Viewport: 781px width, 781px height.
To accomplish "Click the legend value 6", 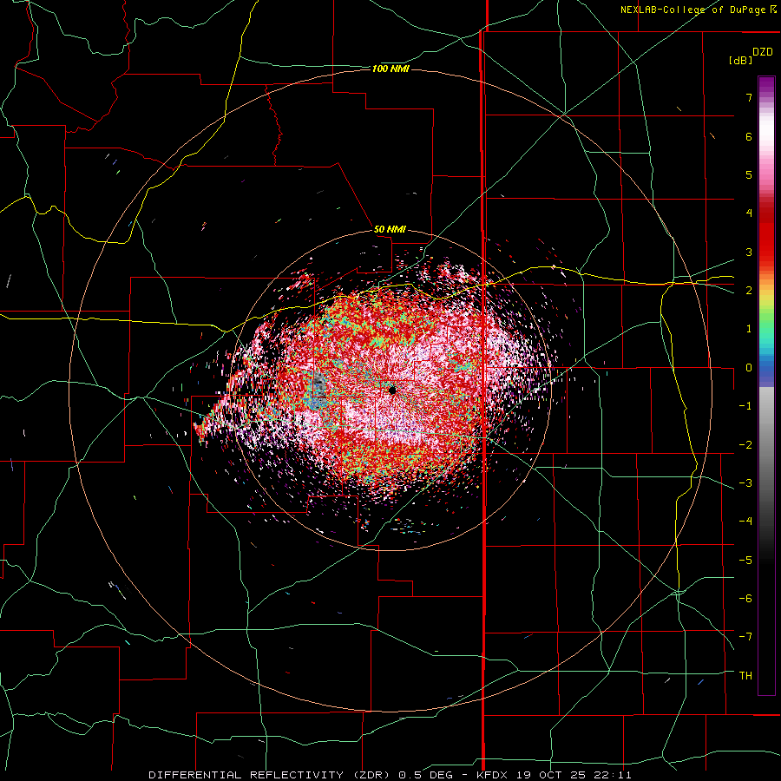I will [749, 136].
